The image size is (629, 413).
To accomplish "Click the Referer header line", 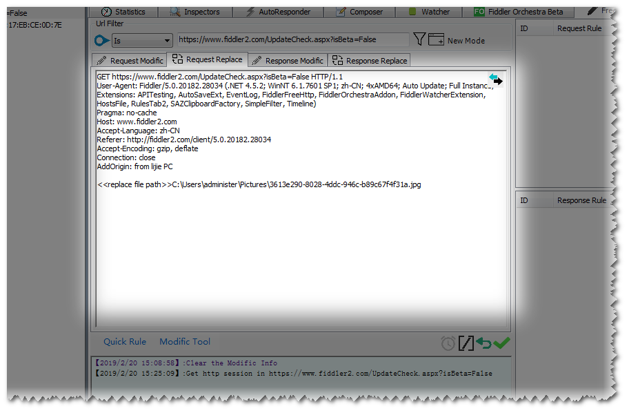I will (183, 140).
